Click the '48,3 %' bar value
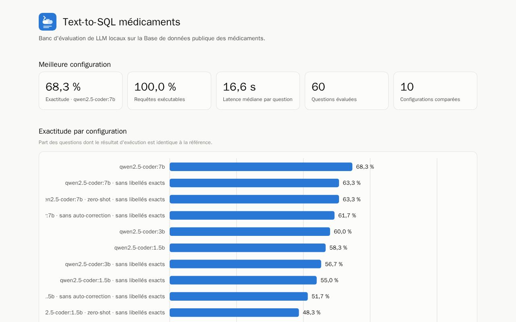The height and width of the screenshot is (322, 516). [x=312, y=312]
